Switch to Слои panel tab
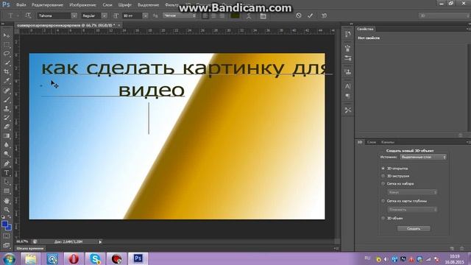Screen dimensions: 471x265 pos(372,142)
